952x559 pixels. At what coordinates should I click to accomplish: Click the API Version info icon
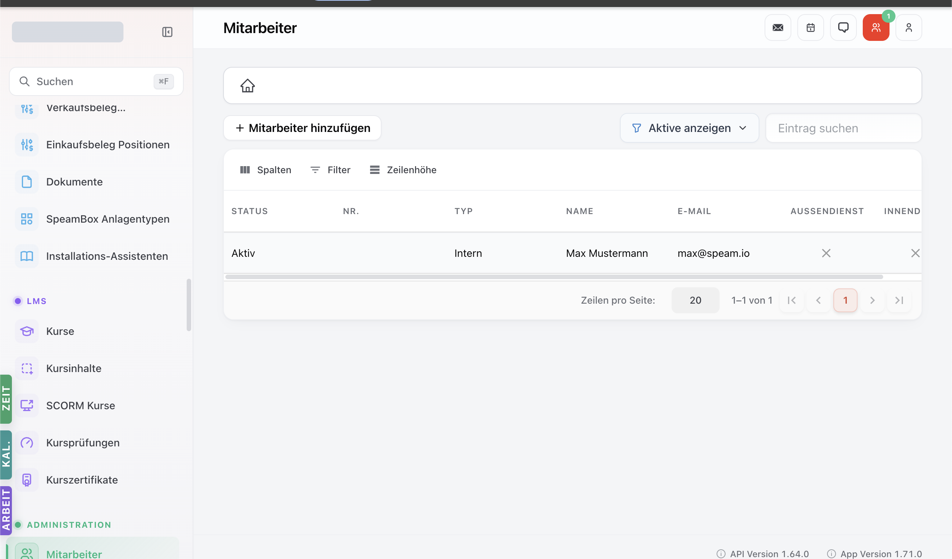pos(721,554)
